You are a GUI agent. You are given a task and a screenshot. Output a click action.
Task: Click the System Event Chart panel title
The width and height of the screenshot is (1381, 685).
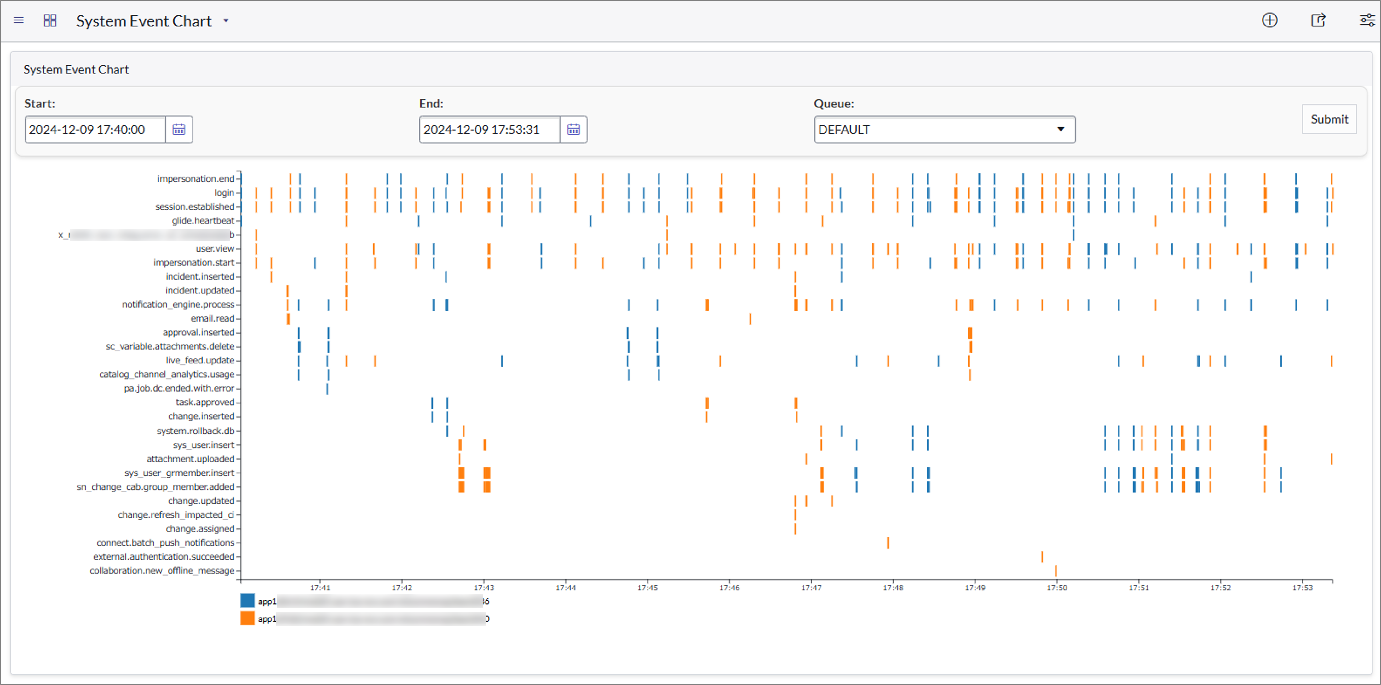[76, 69]
